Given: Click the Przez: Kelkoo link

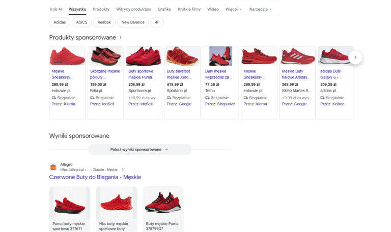Looking at the screenshot, I should (x=332, y=104).
